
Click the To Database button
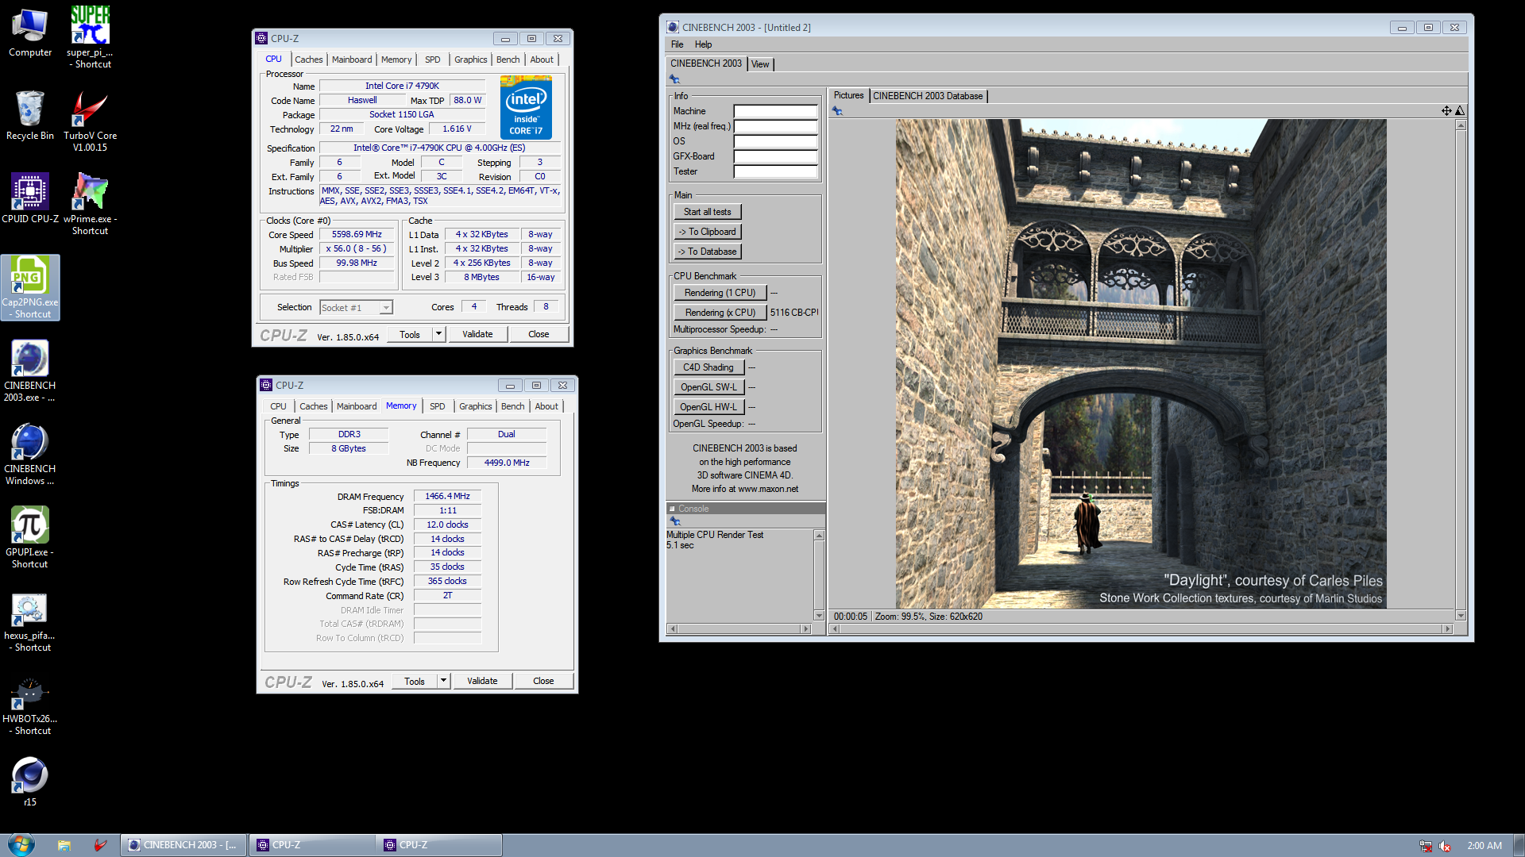pyautogui.click(x=707, y=252)
